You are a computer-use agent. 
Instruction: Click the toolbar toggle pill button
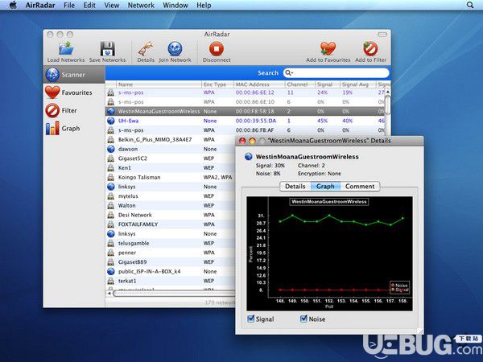382,35
